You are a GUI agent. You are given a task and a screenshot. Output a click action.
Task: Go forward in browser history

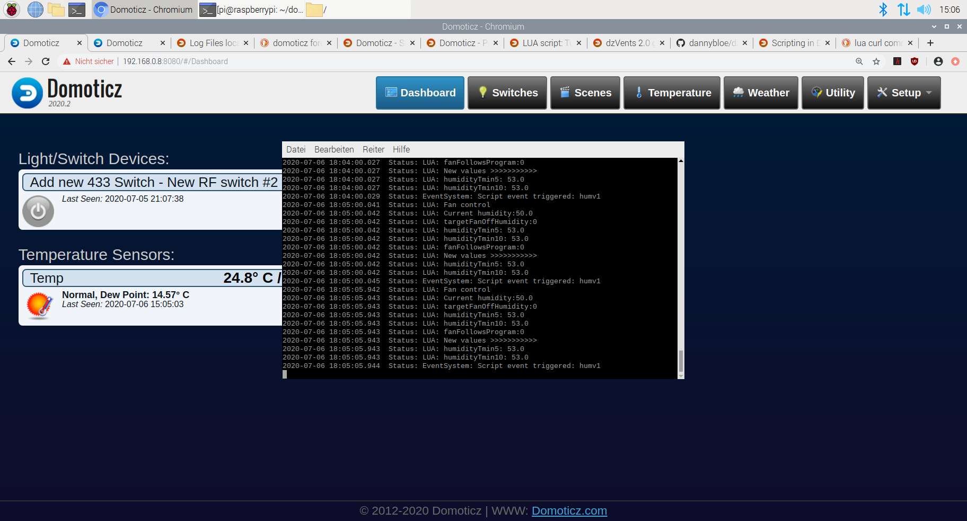click(29, 61)
